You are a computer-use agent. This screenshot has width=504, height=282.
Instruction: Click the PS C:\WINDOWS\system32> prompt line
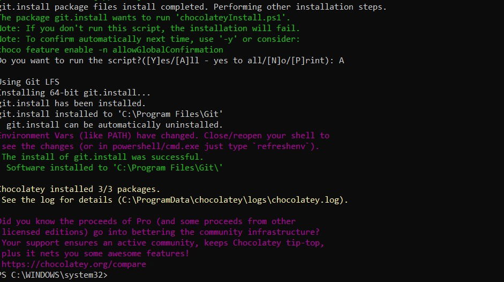54,275
